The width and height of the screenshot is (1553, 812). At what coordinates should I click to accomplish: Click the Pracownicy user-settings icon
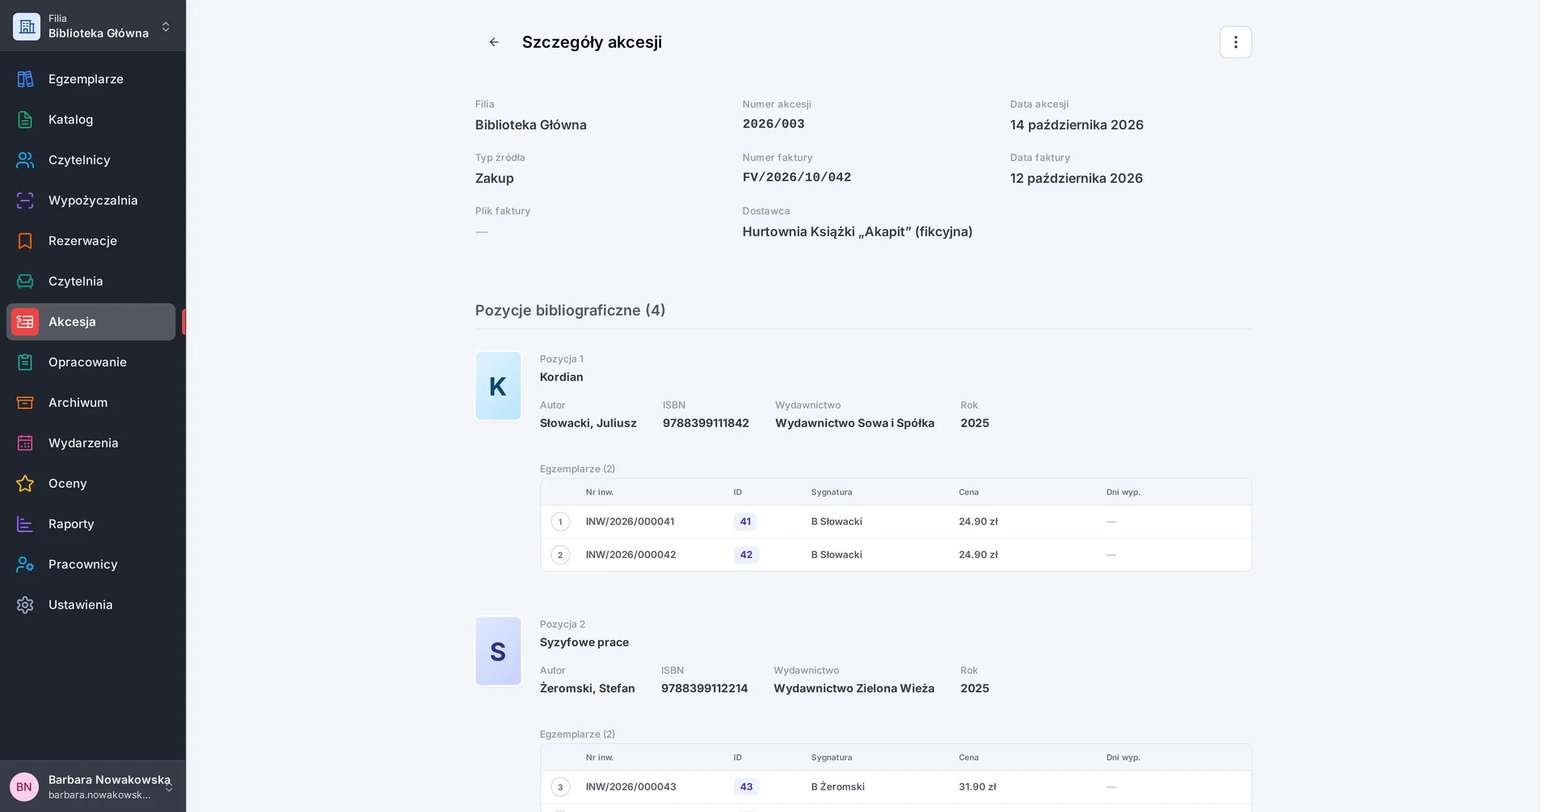pos(25,564)
